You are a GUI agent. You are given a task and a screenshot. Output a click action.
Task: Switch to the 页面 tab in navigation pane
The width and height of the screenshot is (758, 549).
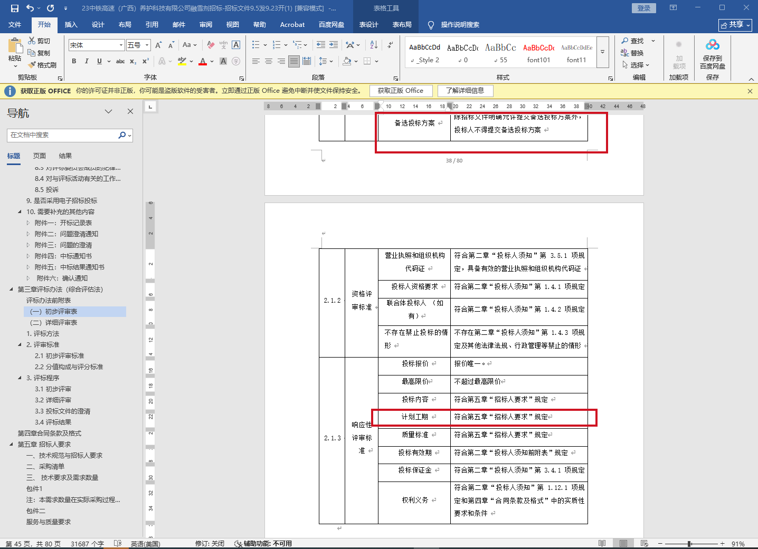(40, 156)
